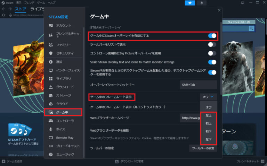Choose 左上 in the frame rate dropdown list
This screenshot has width=267, height=166.
(209, 115)
